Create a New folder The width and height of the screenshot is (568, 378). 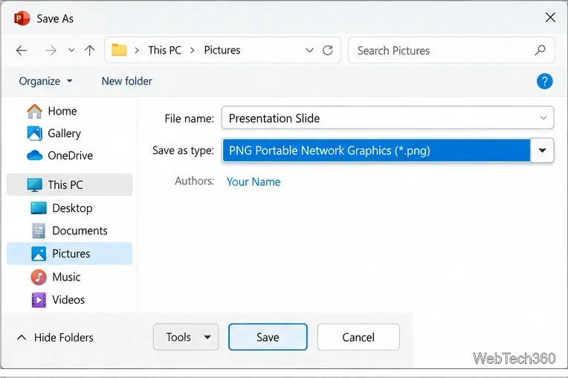pos(127,81)
